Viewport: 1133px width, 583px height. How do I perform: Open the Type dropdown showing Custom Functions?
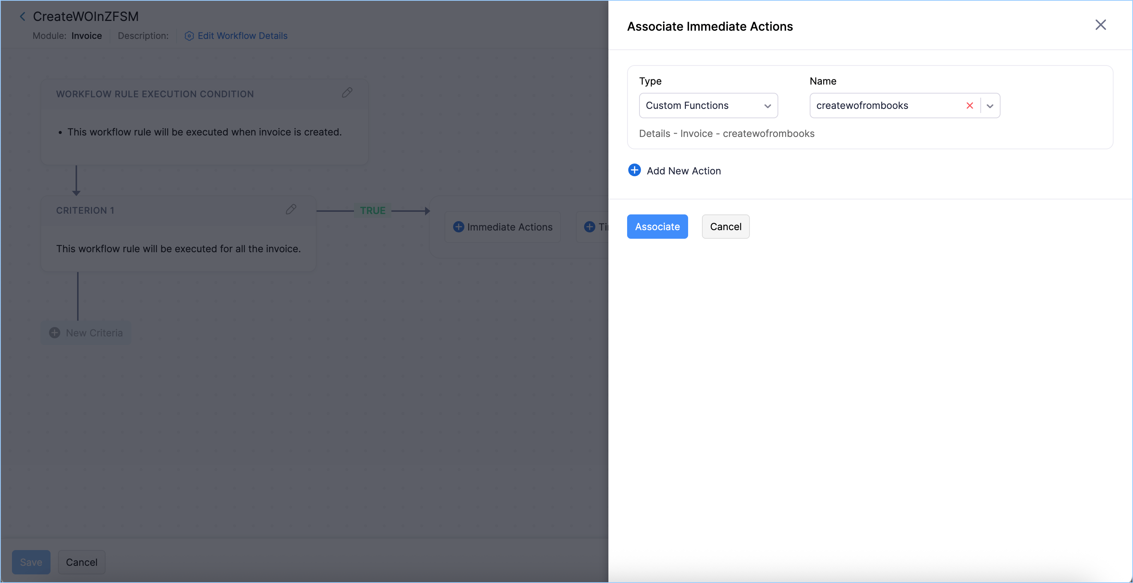coord(708,106)
